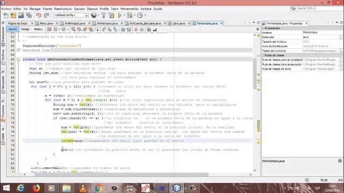Build project with the hammer icon
344x193 pixels.
pyautogui.click(x=104, y=16)
